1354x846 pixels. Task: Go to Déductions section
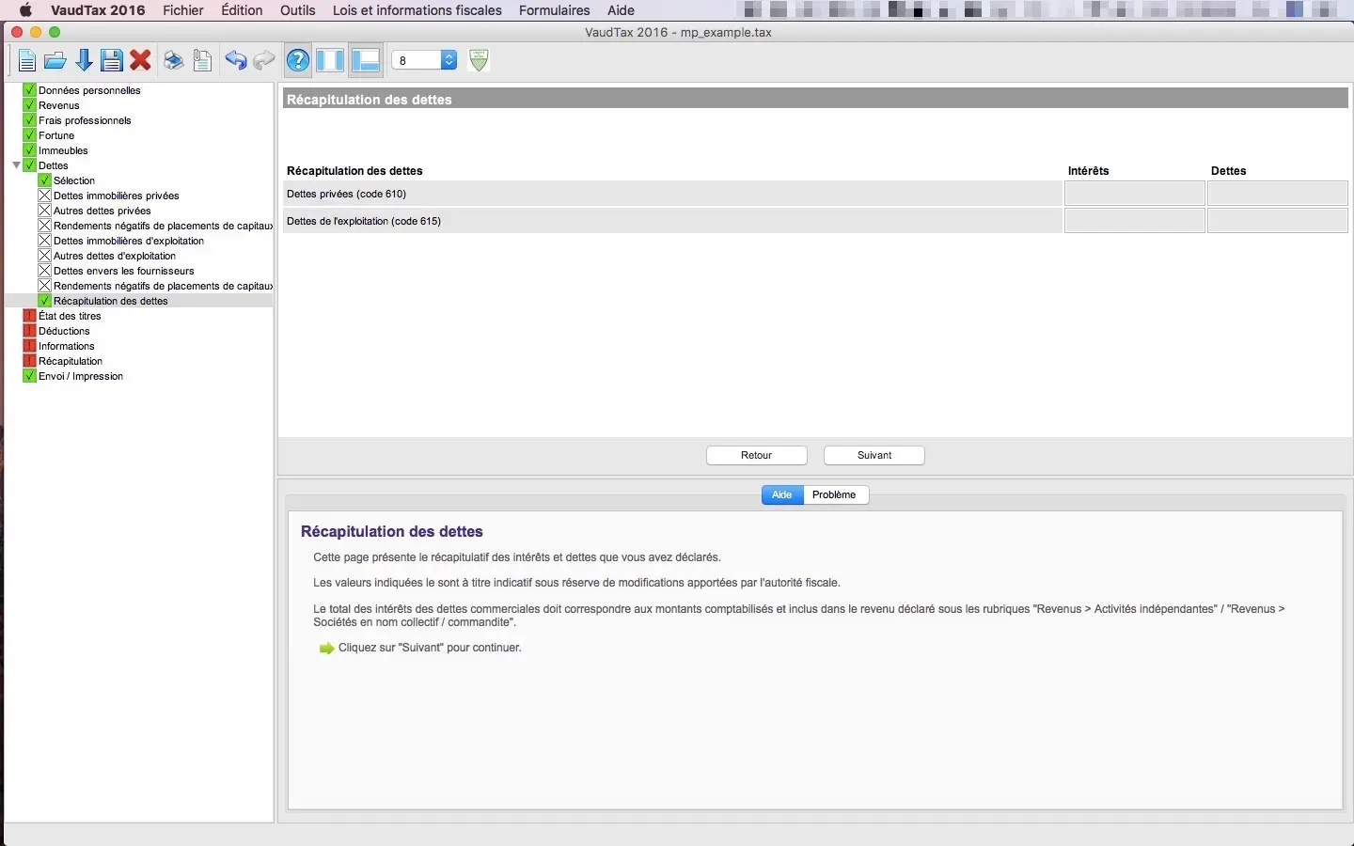click(x=64, y=331)
